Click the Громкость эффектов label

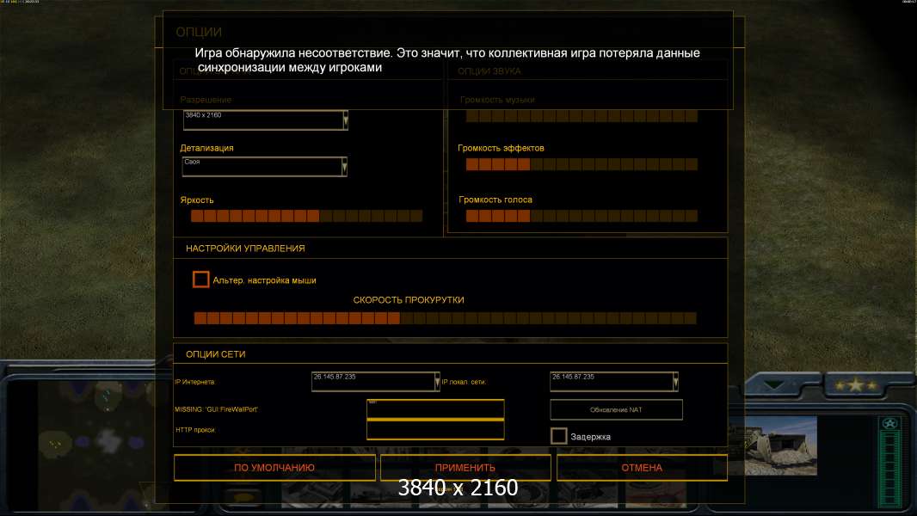[501, 149]
